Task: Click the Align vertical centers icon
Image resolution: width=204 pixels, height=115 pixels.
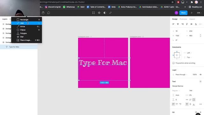Action: (x=191, y=24)
